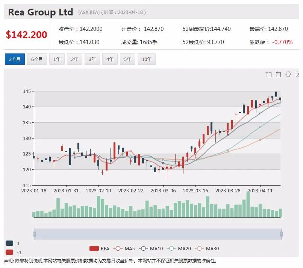Toggle the red '-1' visual map swatch
303x268 pixels.
pos(9,252)
